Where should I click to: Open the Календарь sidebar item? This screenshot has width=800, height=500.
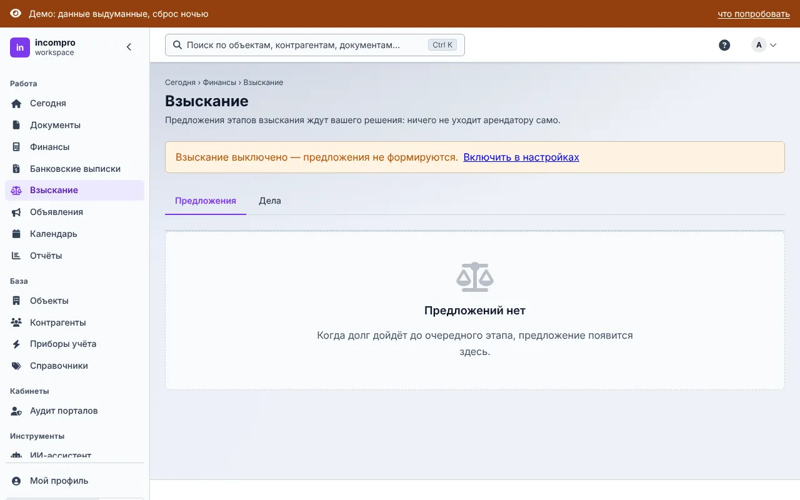[x=74, y=234]
